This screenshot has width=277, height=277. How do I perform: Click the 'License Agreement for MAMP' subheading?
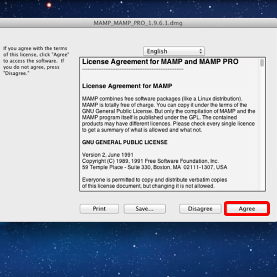click(127, 86)
